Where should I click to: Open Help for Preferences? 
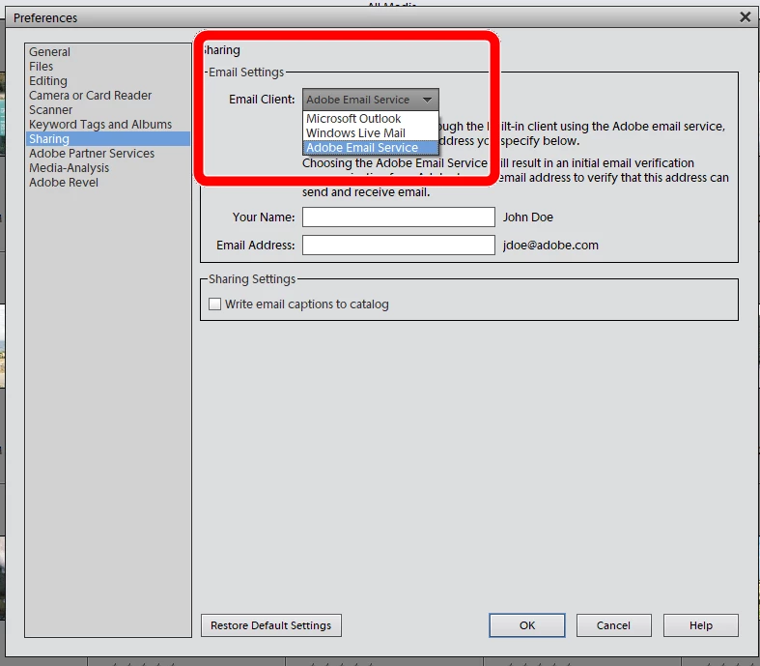pyautogui.click(x=700, y=625)
